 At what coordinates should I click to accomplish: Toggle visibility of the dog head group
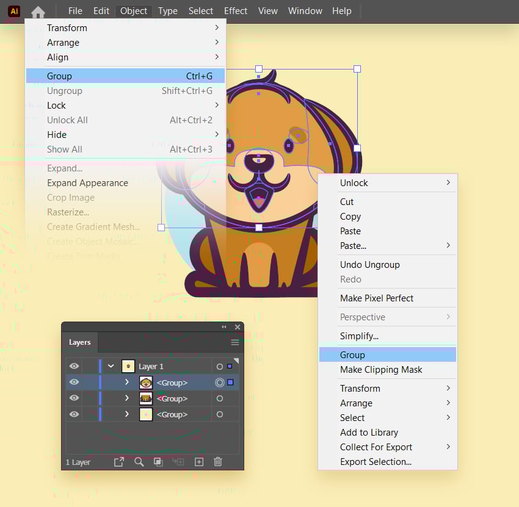[74, 383]
